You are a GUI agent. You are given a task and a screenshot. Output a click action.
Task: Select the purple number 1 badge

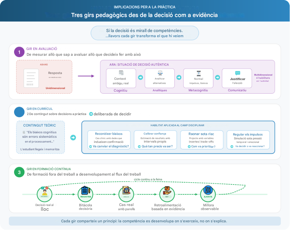19,52
